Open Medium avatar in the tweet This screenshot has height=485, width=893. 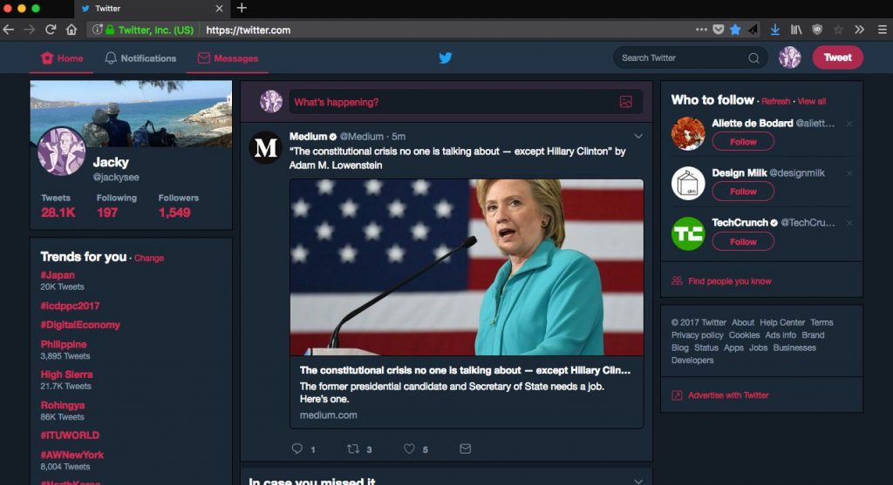click(265, 148)
